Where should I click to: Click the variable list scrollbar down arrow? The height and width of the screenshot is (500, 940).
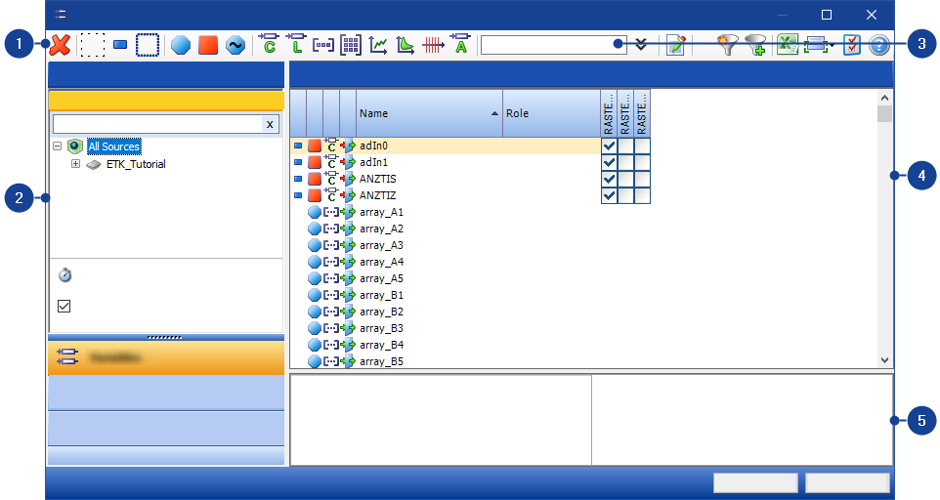[x=884, y=359]
